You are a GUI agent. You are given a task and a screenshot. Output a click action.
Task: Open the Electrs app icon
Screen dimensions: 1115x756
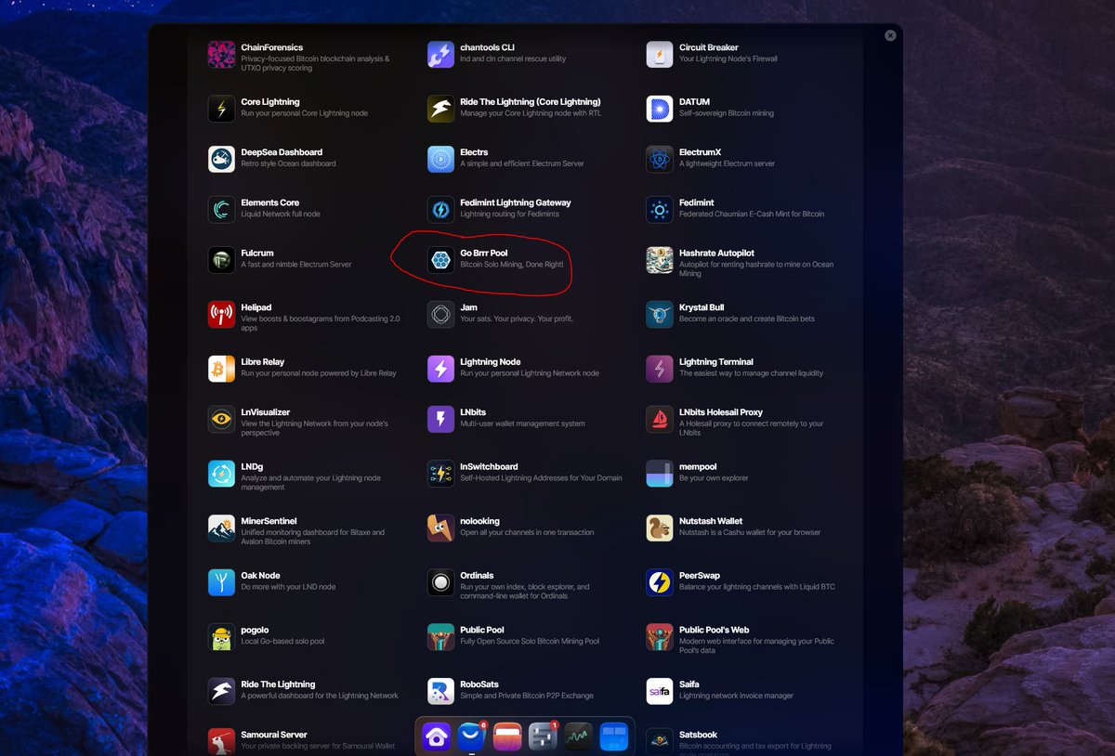coord(440,159)
